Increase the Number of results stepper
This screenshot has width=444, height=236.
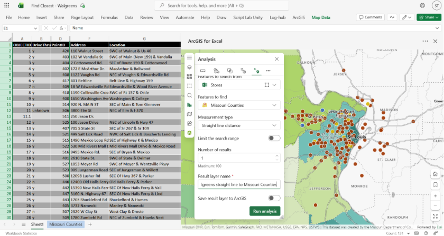point(276,156)
